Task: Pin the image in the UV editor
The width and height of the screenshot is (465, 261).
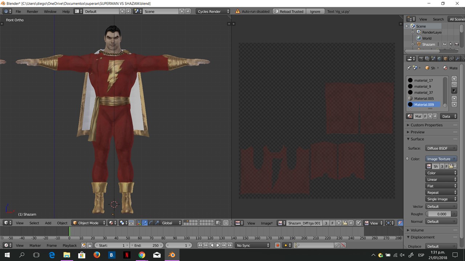Action: 358,223
